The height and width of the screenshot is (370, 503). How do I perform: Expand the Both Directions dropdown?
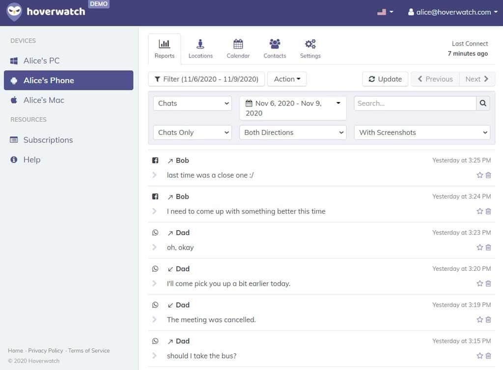[293, 132]
